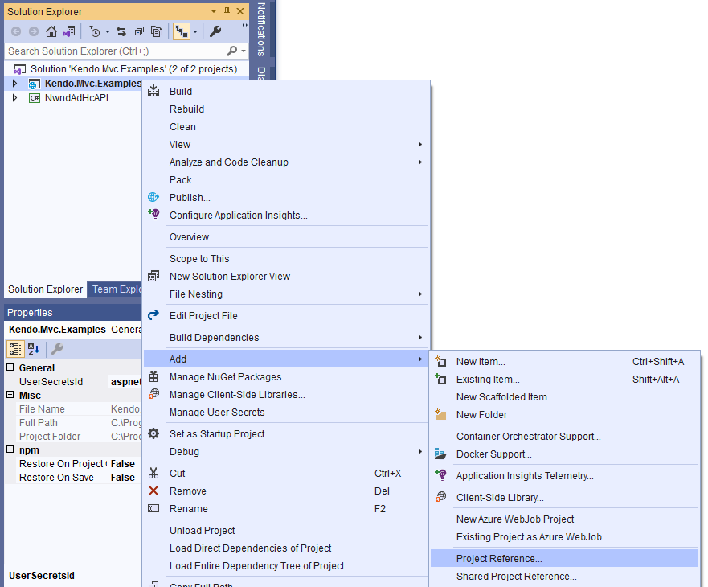Toggle the Preview Selected Items button
The image size is (708, 587).
(182, 31)
